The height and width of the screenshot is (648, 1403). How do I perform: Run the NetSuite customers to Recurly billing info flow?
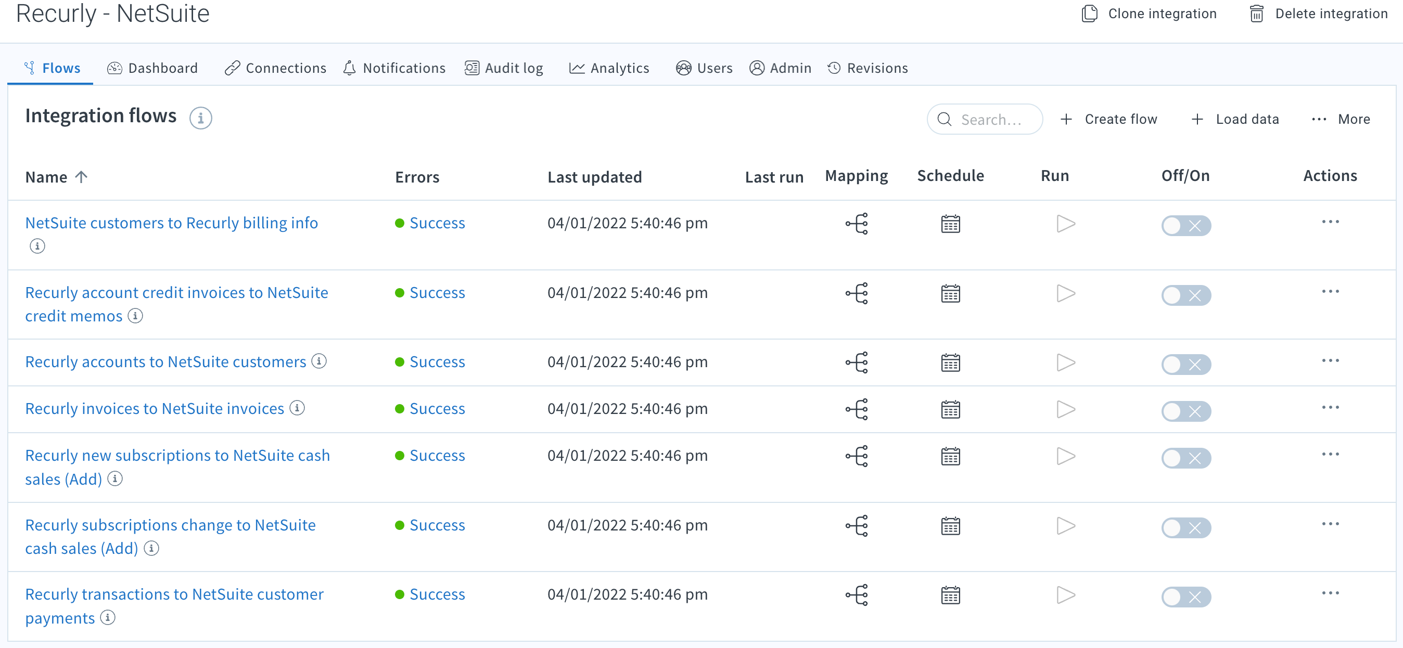coord(1065,224)
